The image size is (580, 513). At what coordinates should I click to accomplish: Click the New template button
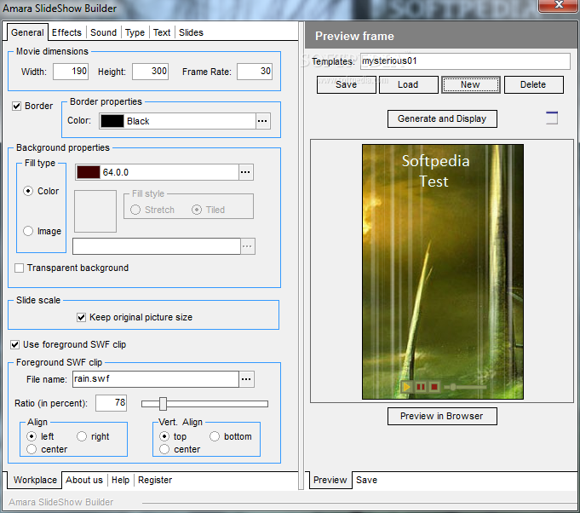(470, 84)
